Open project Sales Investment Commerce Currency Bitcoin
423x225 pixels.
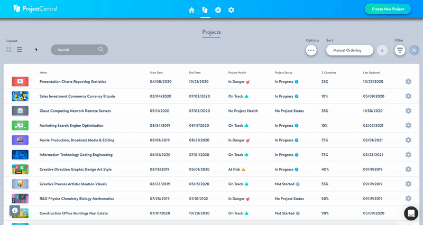coord(77,96)
